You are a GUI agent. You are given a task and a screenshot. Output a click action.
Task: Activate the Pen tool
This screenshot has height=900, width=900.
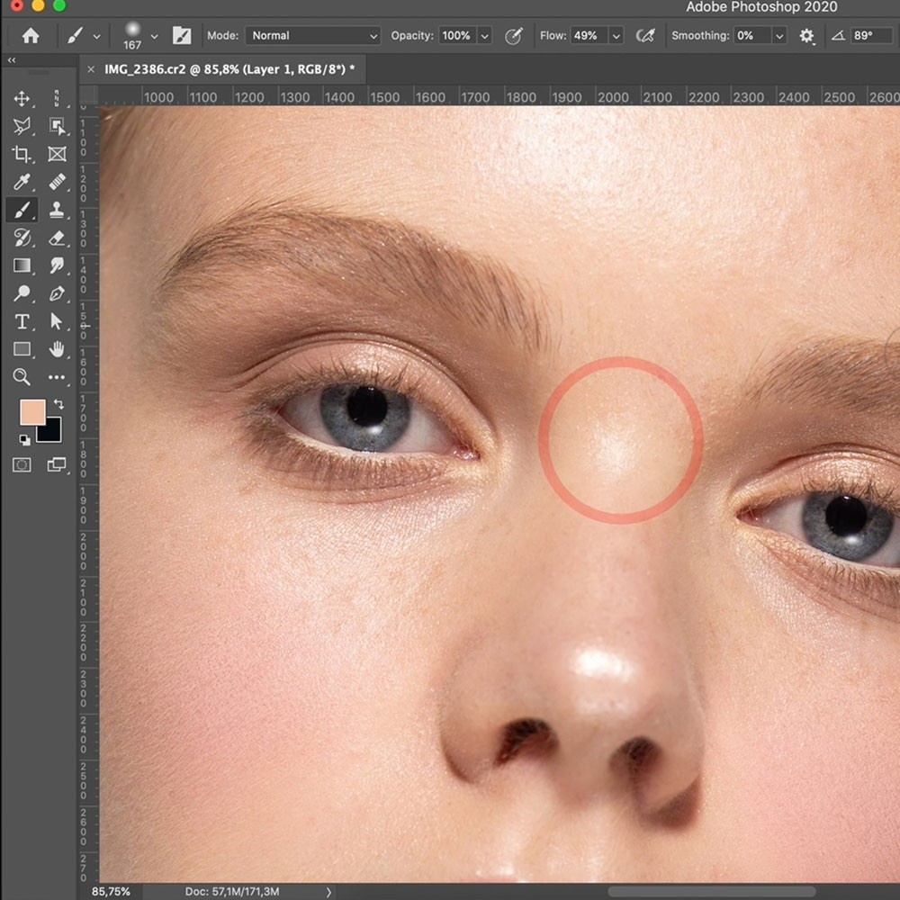(x=57, y=293)
